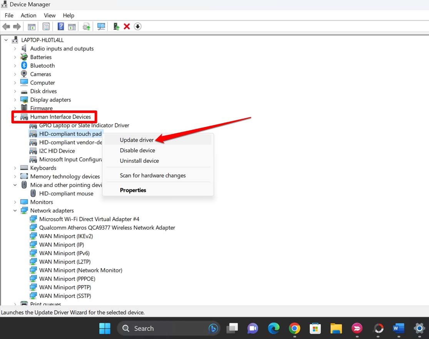Screen dimensions: 429x339
Task: Click the Back arrow in toolbar
Action: [6, 27]
